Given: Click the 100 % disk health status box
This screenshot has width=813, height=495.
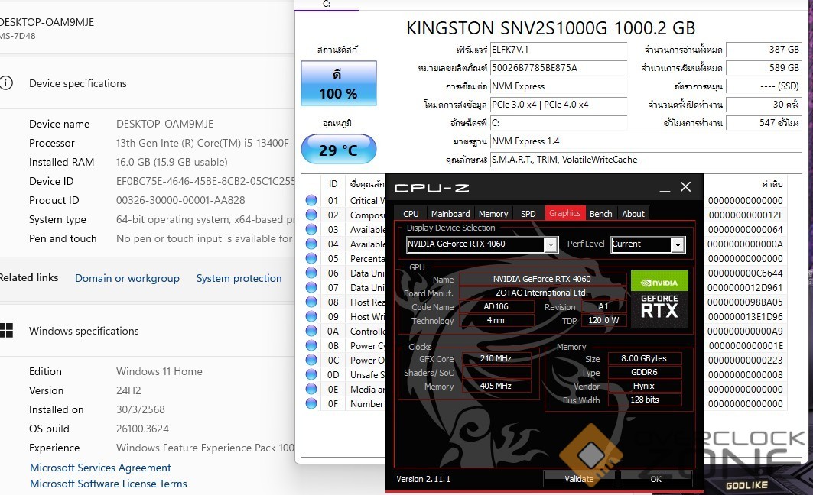Looking at the screenshot, I should tap(338, 84).
